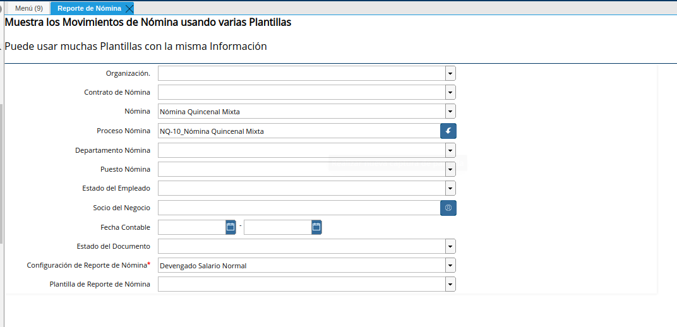The height and width of the screenshot is (327, 677).
Task: Click the Estado del Documento label
Action: pyautogui.click(x=114, y=246)
